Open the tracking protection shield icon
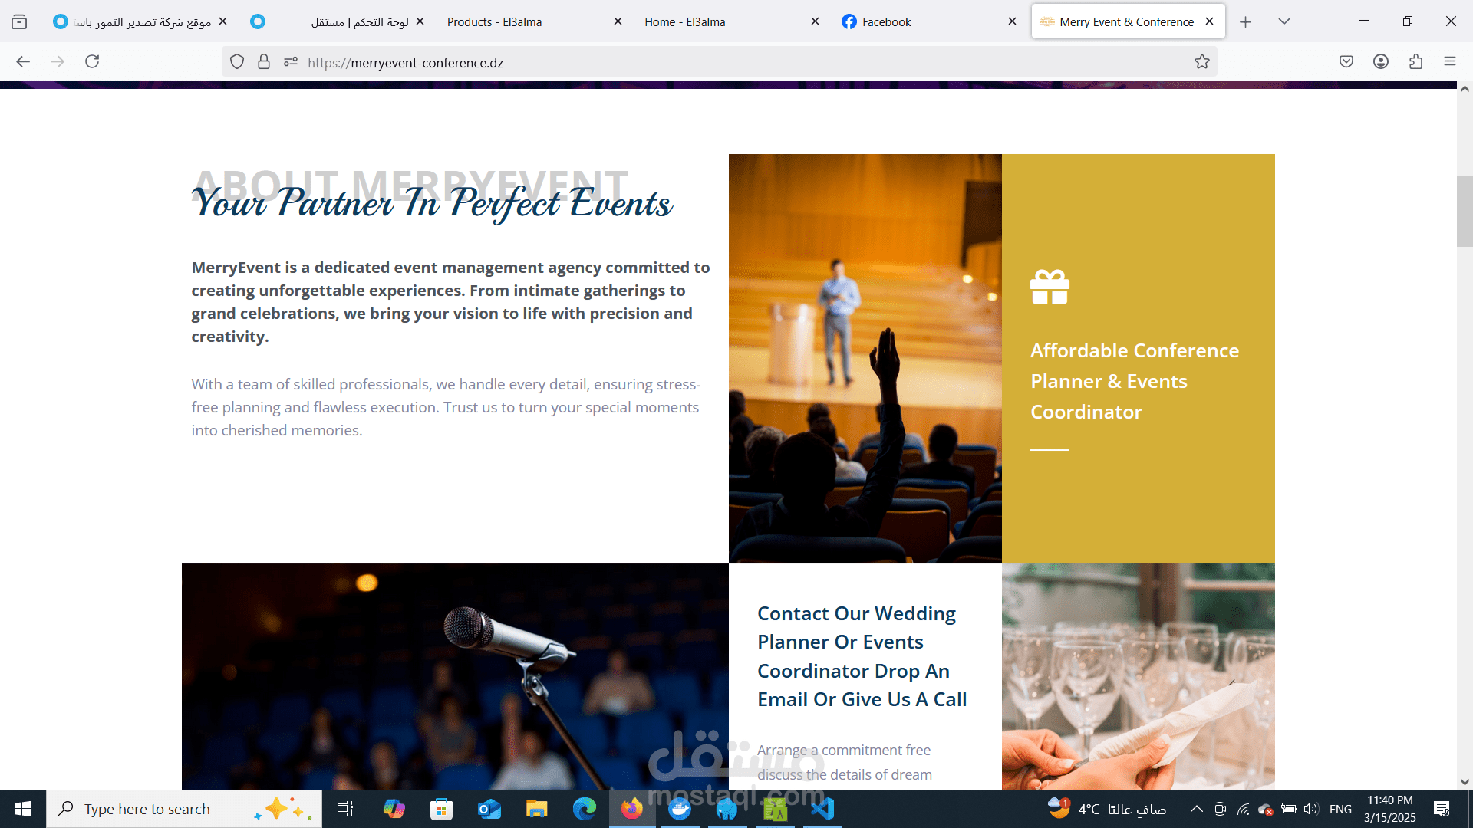Viewport: 1473px width, 828px height. coord(237,62)
